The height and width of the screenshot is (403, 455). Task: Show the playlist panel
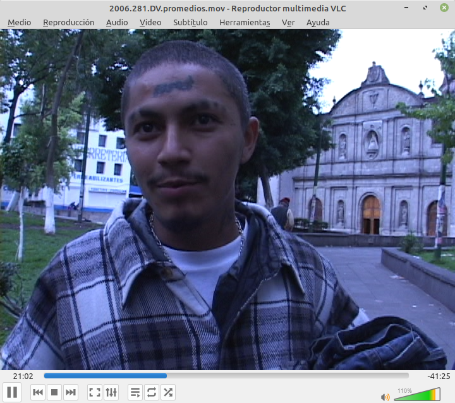pyautogui.click(x=135, y=392)
